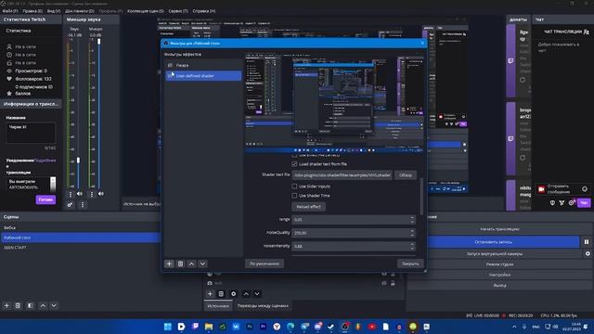The width and height of the screenshot is (594, 334).
Task: Click Reload effect button
Action: click(309, 206)
